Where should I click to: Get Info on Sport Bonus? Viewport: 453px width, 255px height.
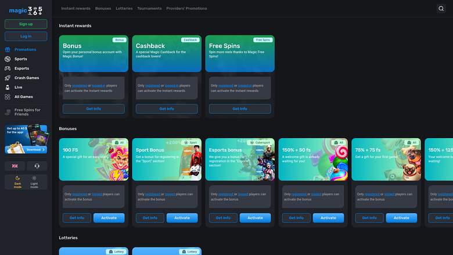[150, 218]
